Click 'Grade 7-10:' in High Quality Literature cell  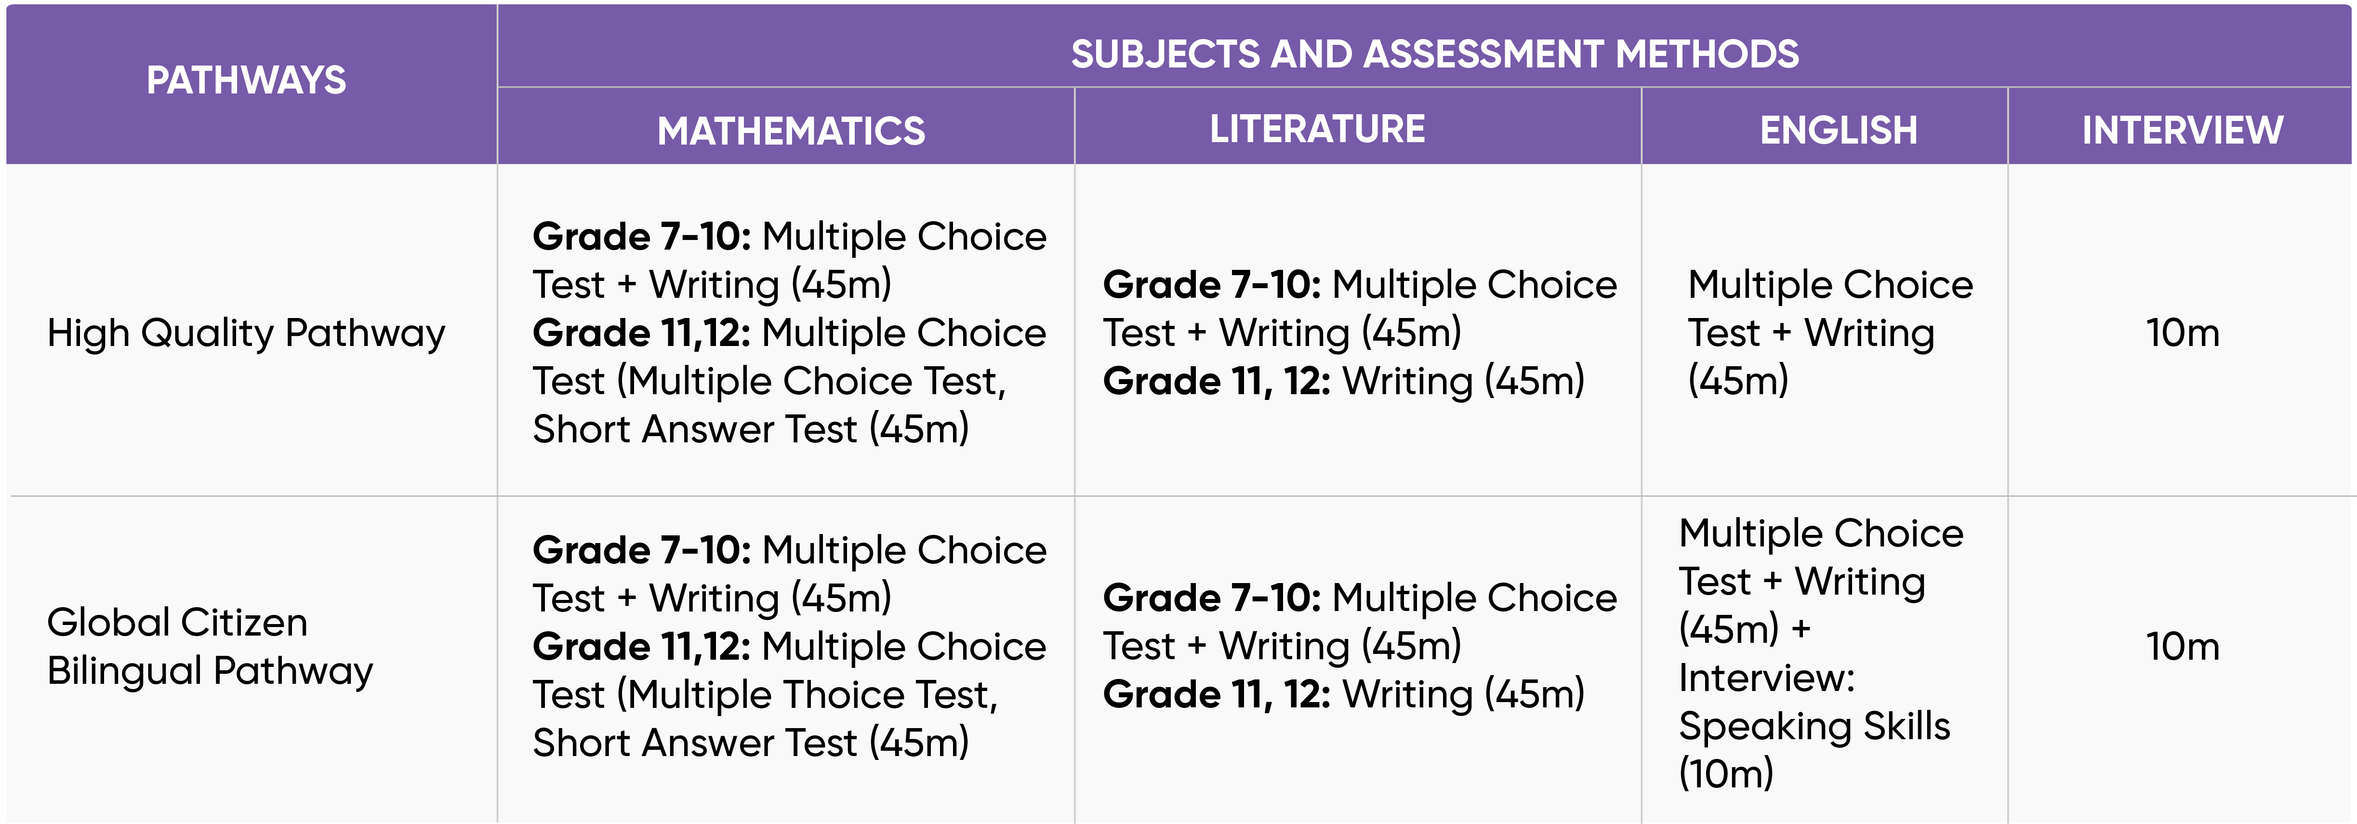(x=1211, y=285)
